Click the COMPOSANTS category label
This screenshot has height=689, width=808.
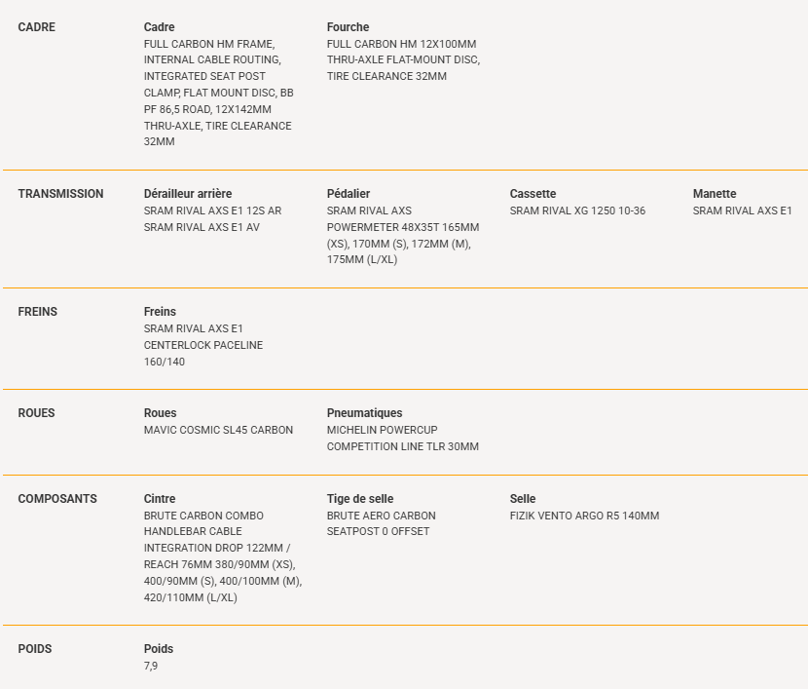point(57,499)
